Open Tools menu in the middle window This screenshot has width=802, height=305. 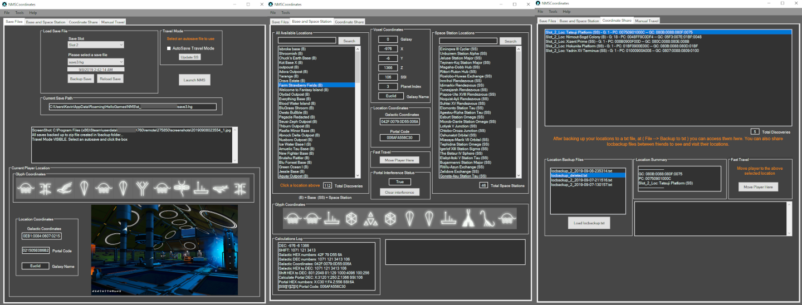tap(286, 12)
